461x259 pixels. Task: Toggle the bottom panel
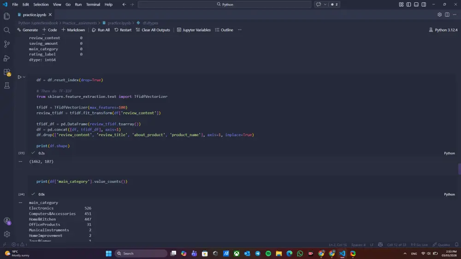click(x=416, y=5)
